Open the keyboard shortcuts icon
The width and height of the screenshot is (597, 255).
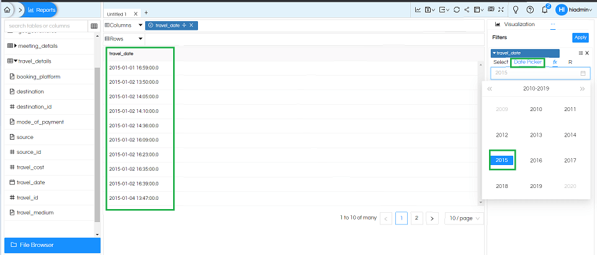coord(491,9)
